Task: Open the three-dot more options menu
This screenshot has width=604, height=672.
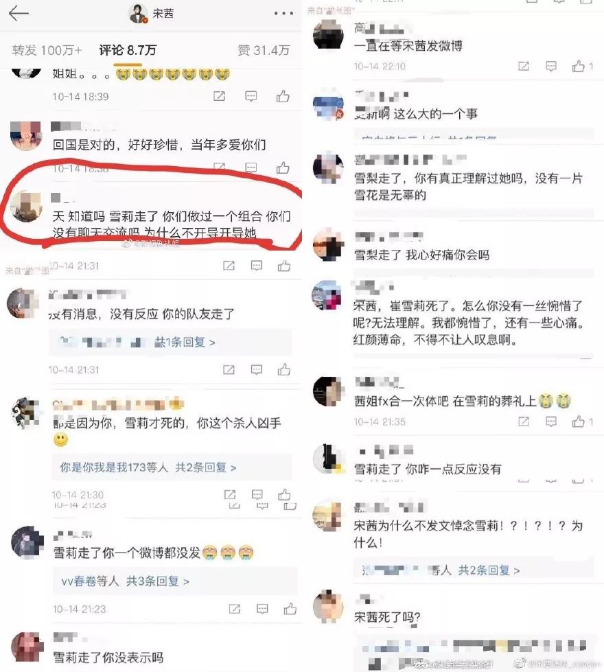Action: coord(283,13)
